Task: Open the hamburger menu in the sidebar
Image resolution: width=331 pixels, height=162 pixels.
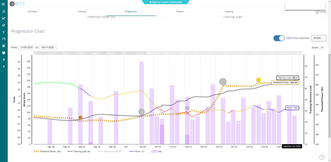Action: (3, 4)
